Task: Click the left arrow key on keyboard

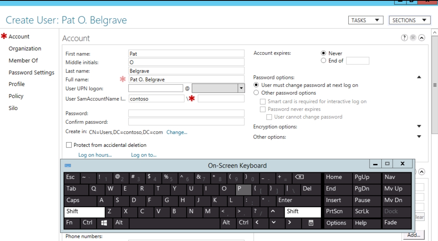Action: (257, 223)
